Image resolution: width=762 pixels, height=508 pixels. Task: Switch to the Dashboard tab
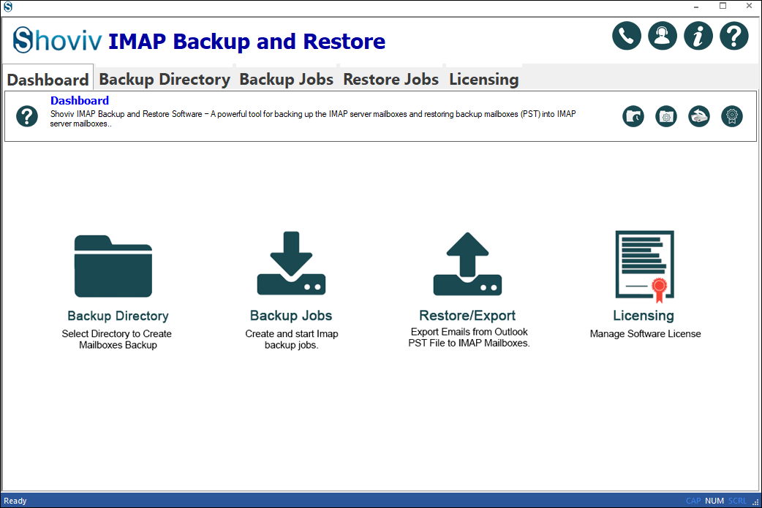(x=48, y=80)
